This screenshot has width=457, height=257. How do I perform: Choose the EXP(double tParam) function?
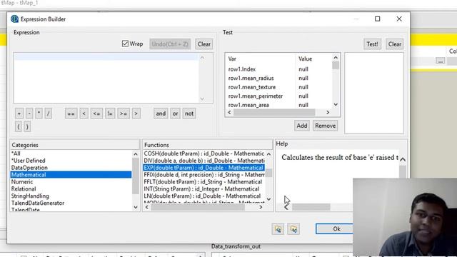click(x=204, y=168)
